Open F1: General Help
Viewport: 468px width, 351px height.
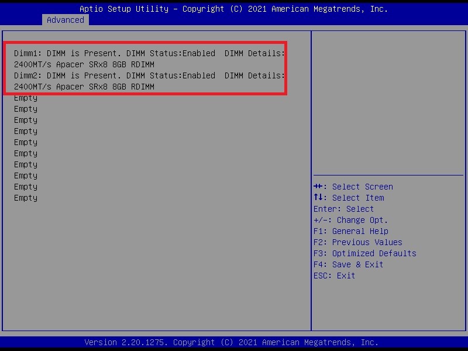click(x=350, y=231)
